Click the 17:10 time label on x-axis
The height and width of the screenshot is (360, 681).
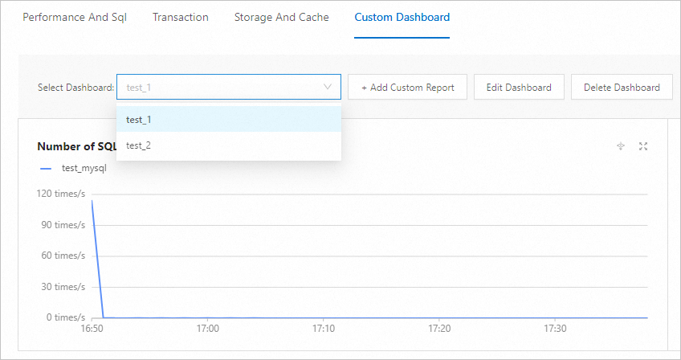[324, 329]
